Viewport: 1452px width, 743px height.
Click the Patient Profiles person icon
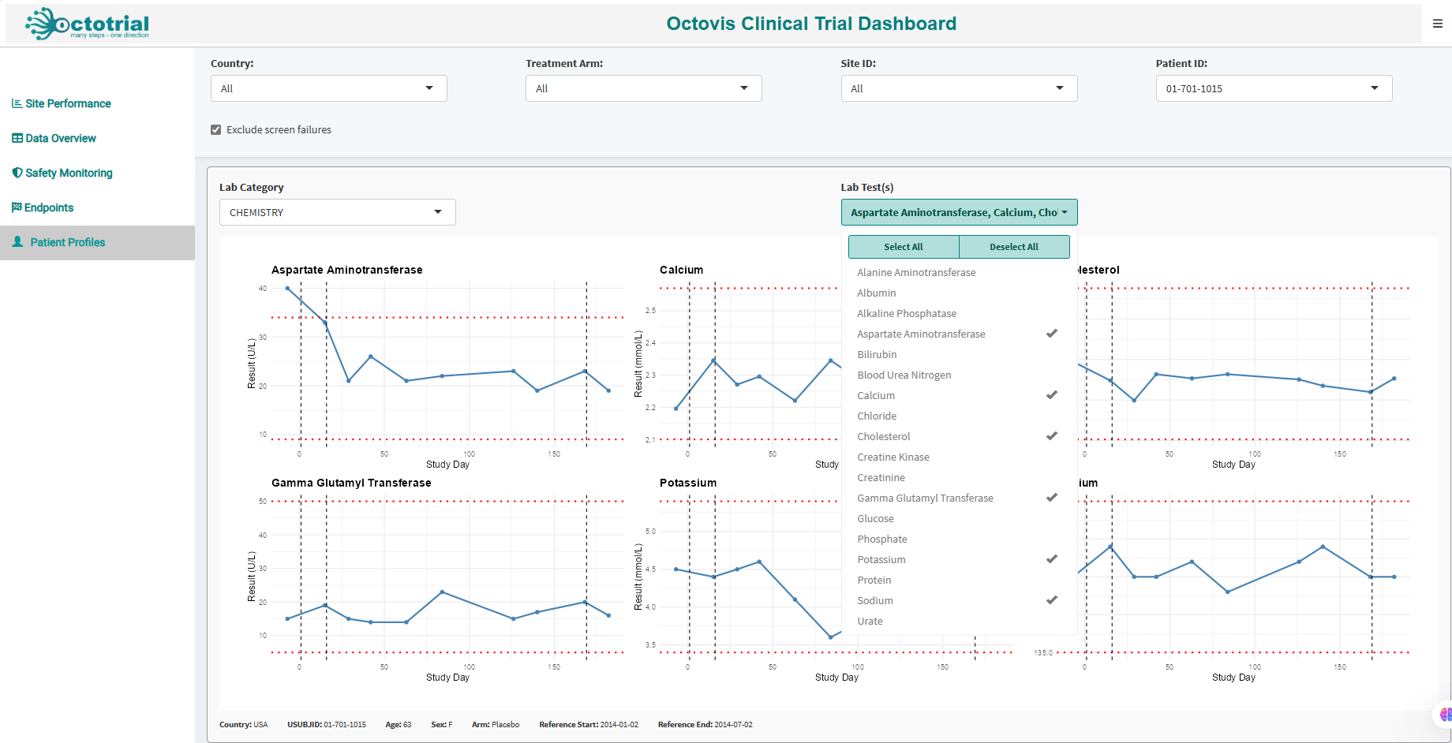(17, 242)
